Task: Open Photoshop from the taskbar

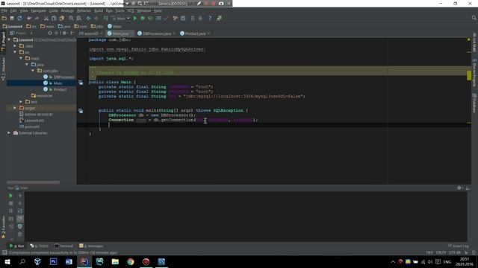Action: (53, 261)
